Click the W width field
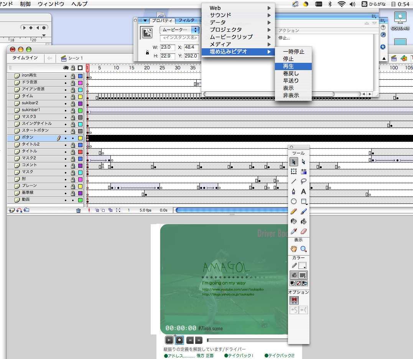Screen dimensions: 413x359 [x=168, y=48]
